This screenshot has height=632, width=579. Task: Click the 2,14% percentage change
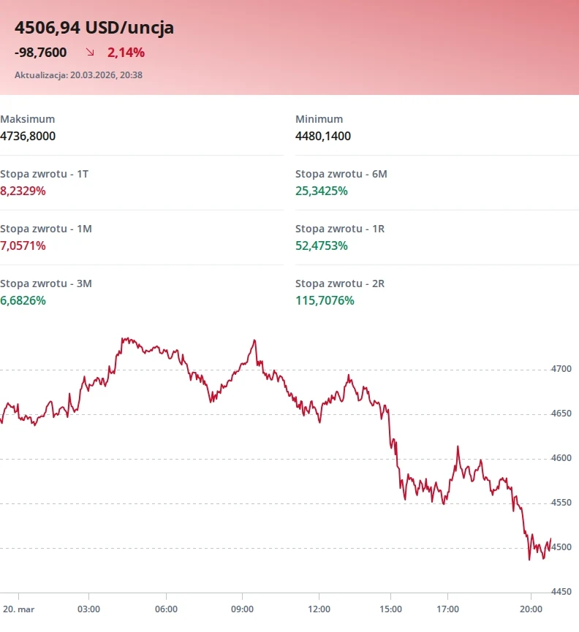(126, 52)
